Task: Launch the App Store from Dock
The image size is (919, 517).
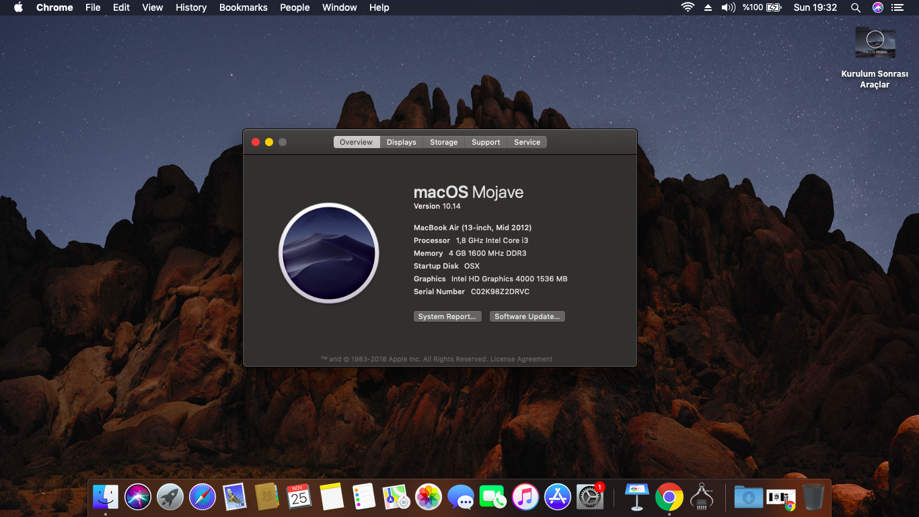Action: click(558, 497)
